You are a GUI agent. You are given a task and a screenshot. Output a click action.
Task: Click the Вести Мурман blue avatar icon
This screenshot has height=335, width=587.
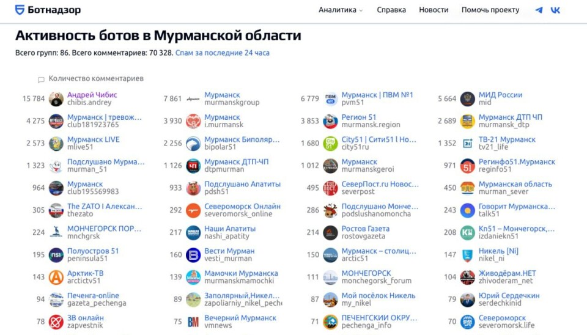193,255
